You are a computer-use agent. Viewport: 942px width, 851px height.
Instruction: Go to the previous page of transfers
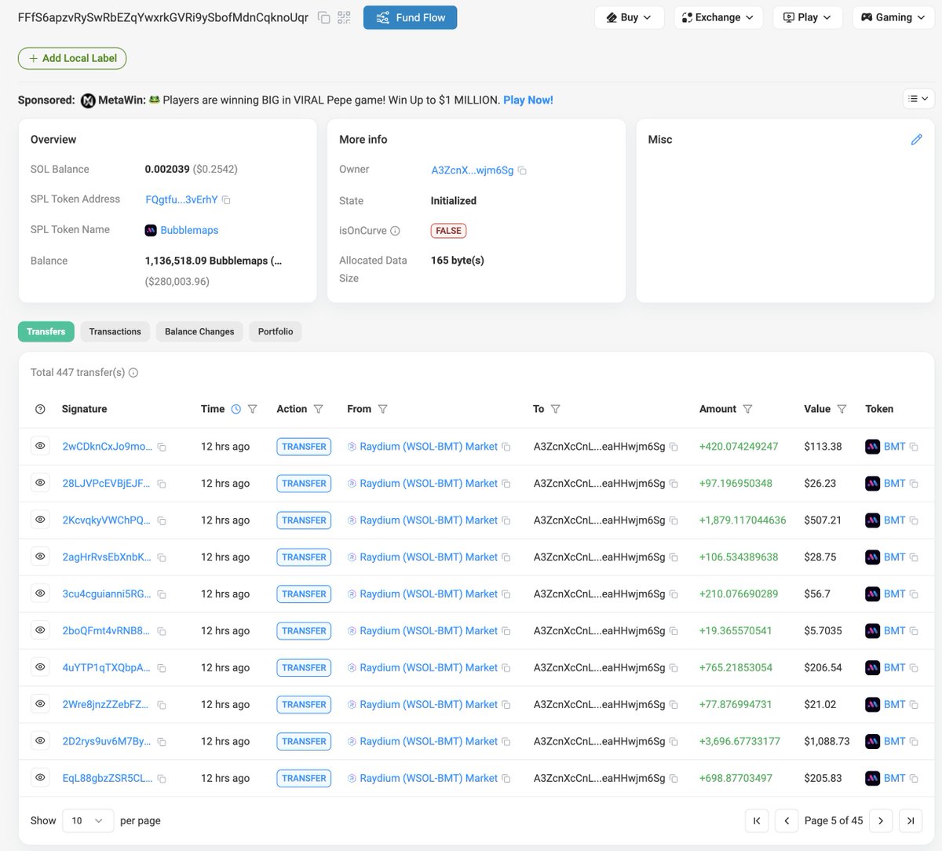(x=787, y=820)
